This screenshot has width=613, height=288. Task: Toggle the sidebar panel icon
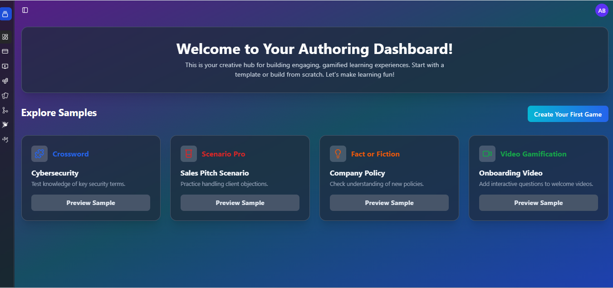[x=25, y=10]
